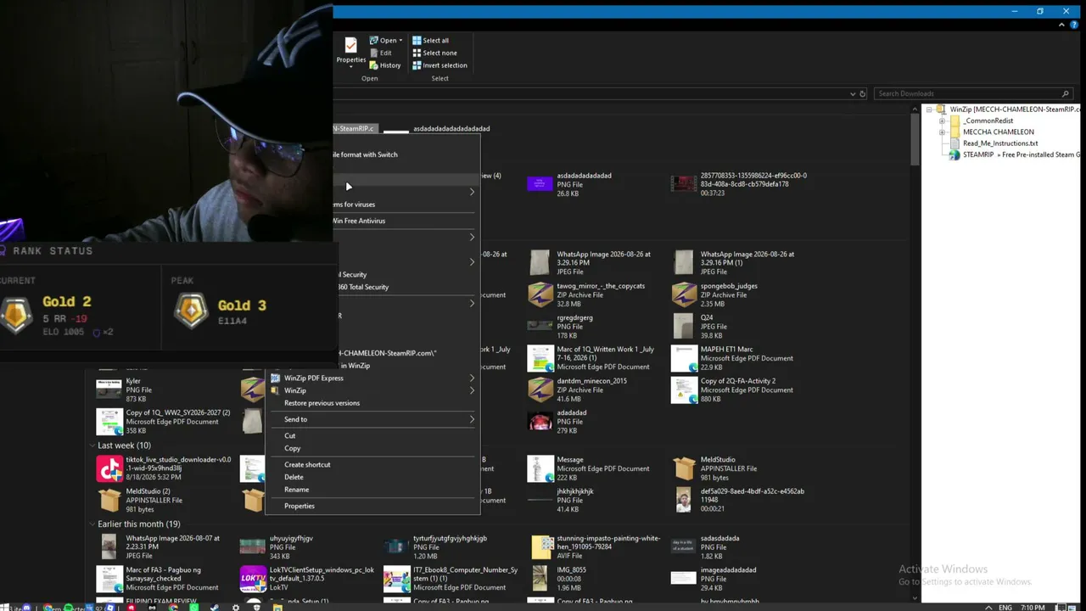Click Edit in the Open group
This screenshot has width=1086, height=611.
coord(380,53)
